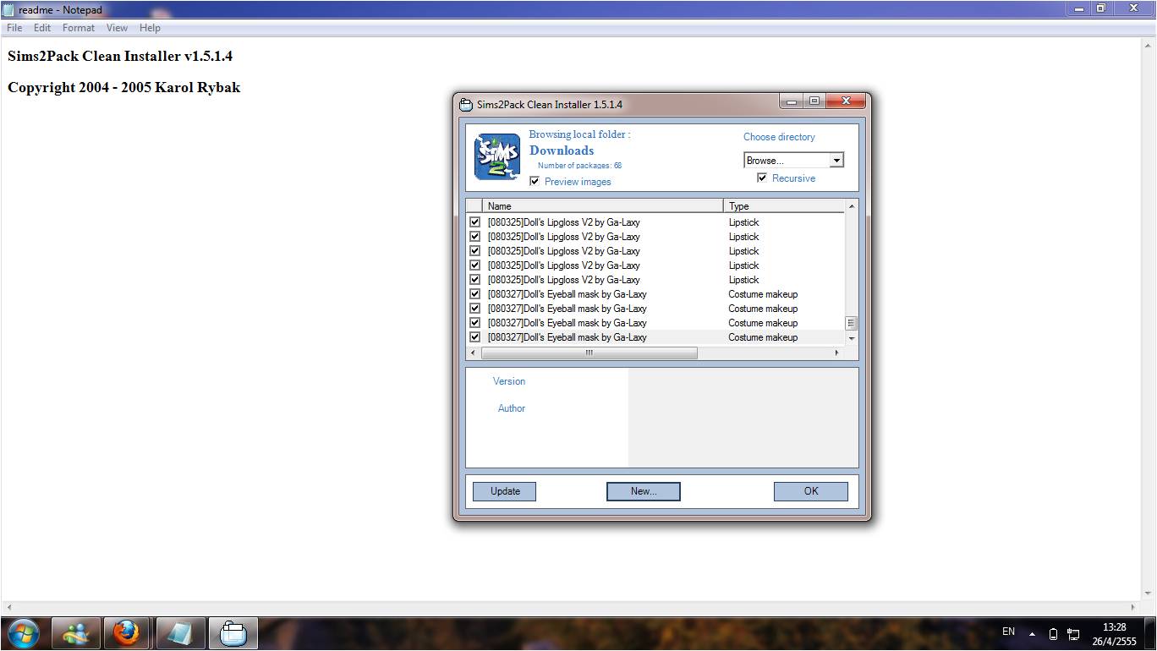
Task: Click package list scroll left arrow
Action: pos(473,353)
